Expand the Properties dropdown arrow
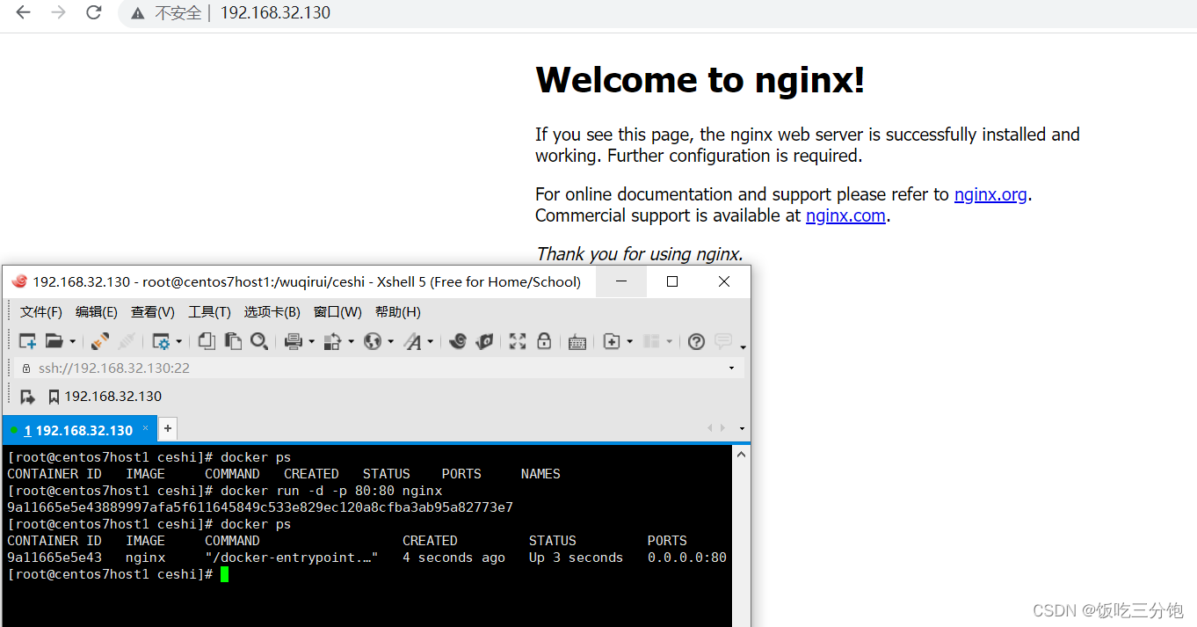 [x=178, y=342]
